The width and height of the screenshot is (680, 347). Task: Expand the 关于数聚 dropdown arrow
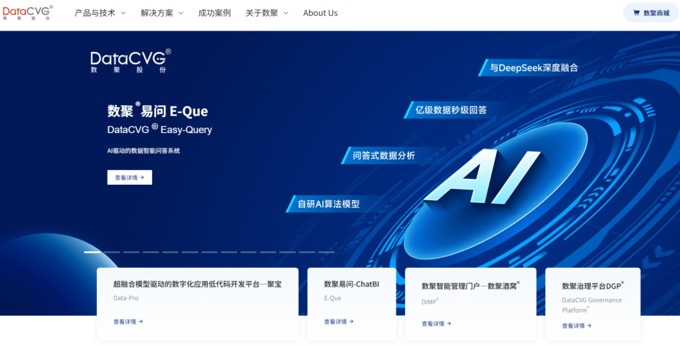pyautogui.click(x=286, y=13)
